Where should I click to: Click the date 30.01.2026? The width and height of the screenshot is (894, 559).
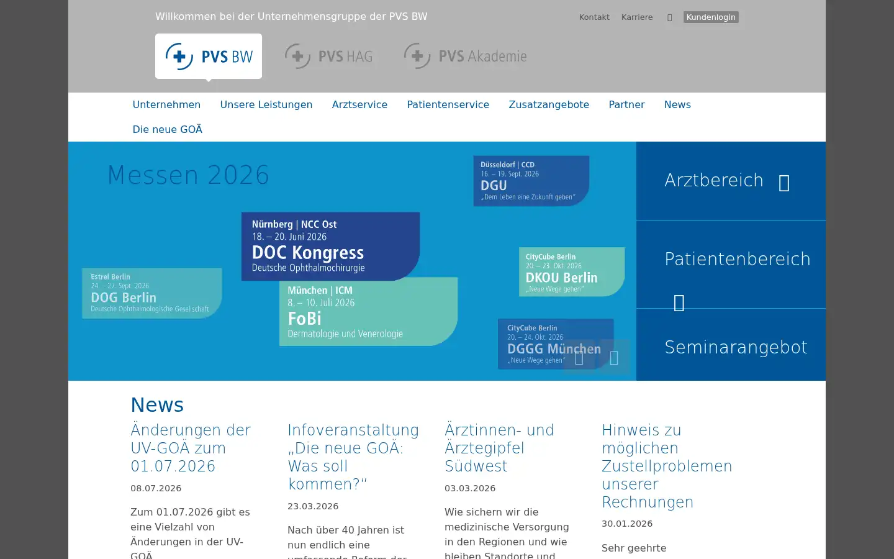[x=627, y=524]
